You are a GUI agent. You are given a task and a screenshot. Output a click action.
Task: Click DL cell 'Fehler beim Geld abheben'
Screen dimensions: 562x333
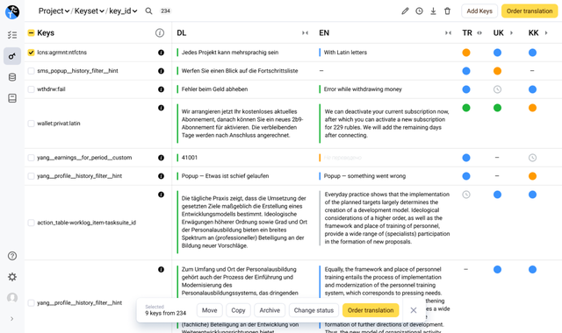(214, 89)
